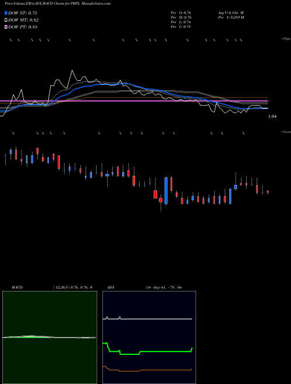
Task: Click the white DOW MT legend swatch
Action: [6, 20]
